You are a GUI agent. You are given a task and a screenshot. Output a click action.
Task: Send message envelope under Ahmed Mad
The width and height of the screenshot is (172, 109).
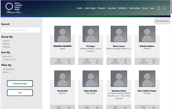pyautogui.click(x=58, y=108)
